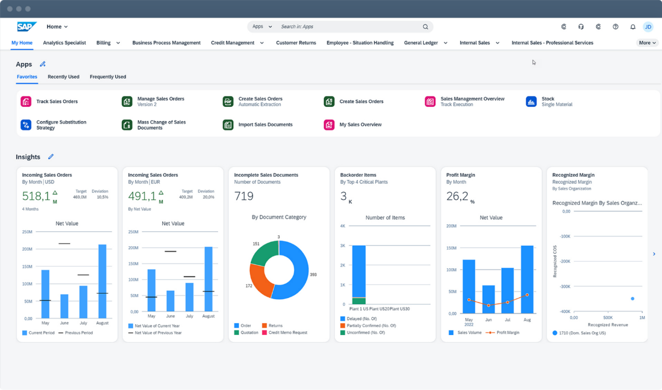Open the Track Sales Orders app icon

click(26, 101)
